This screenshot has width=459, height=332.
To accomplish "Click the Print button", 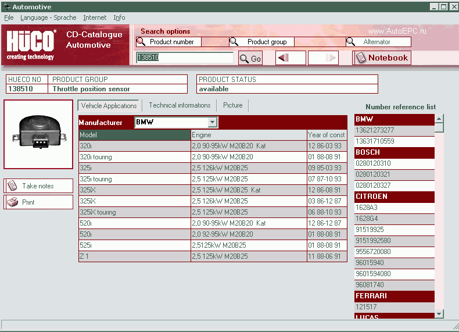I will 38,202.
